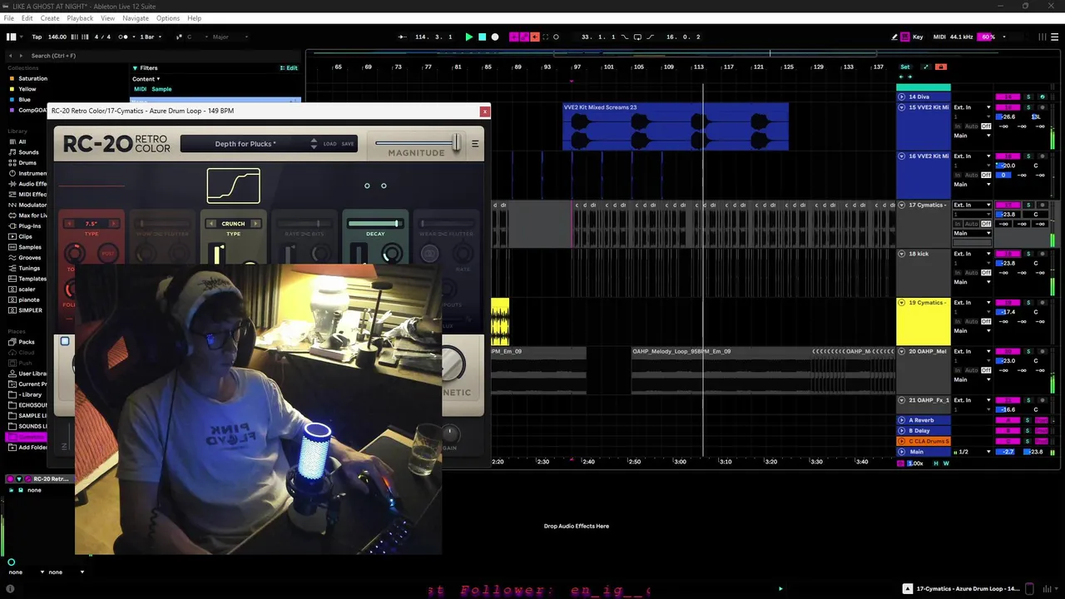Screen dimensions: 1065x599
Task: Open track 18 kick Main output dropdown
Action: [x=972, y=282]
